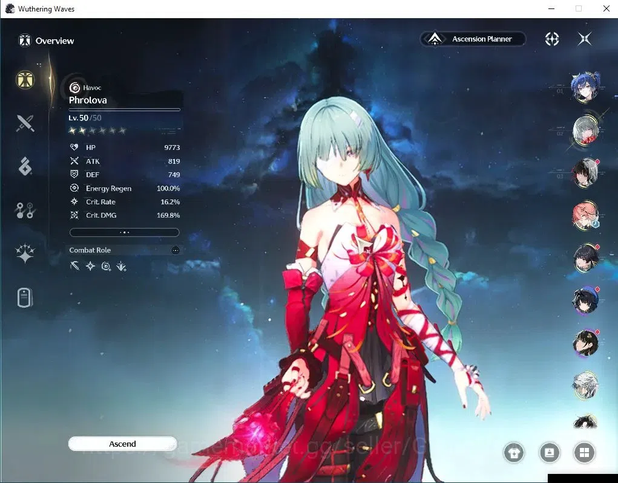Click the Crit. DMG value 169.8%
The width and height of the screenshot is (618, 483).
[168, 215]
